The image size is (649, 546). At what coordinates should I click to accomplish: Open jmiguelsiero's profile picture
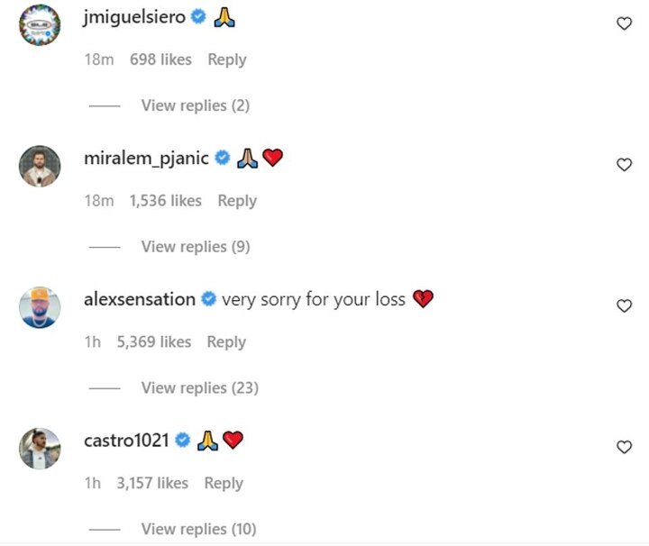point(40,25)
